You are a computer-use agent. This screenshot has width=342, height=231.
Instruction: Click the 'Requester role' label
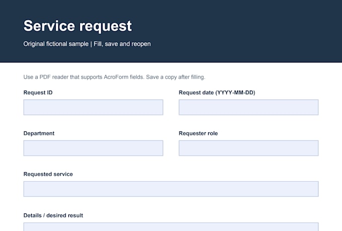(x=198, y=133)
